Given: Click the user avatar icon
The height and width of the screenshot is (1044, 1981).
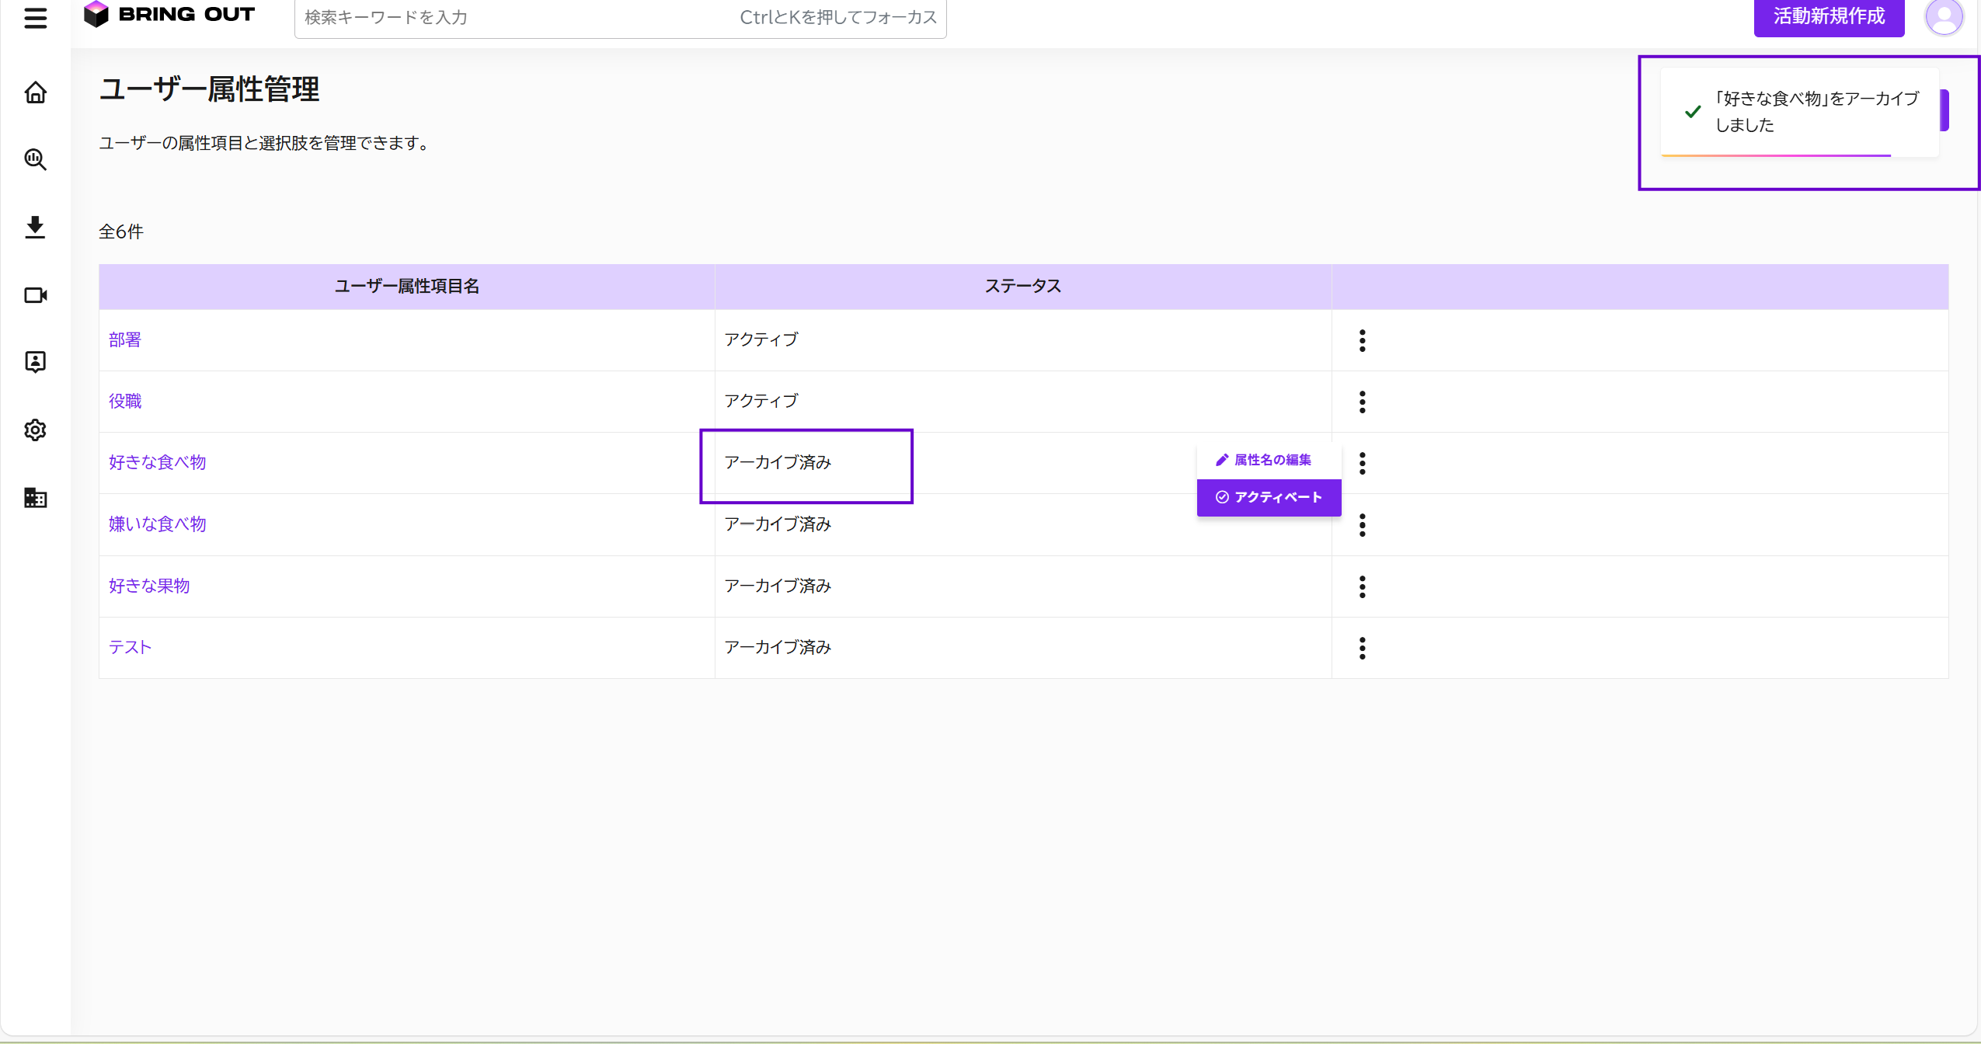Looking at the screenshot, I should [1943, 17].
